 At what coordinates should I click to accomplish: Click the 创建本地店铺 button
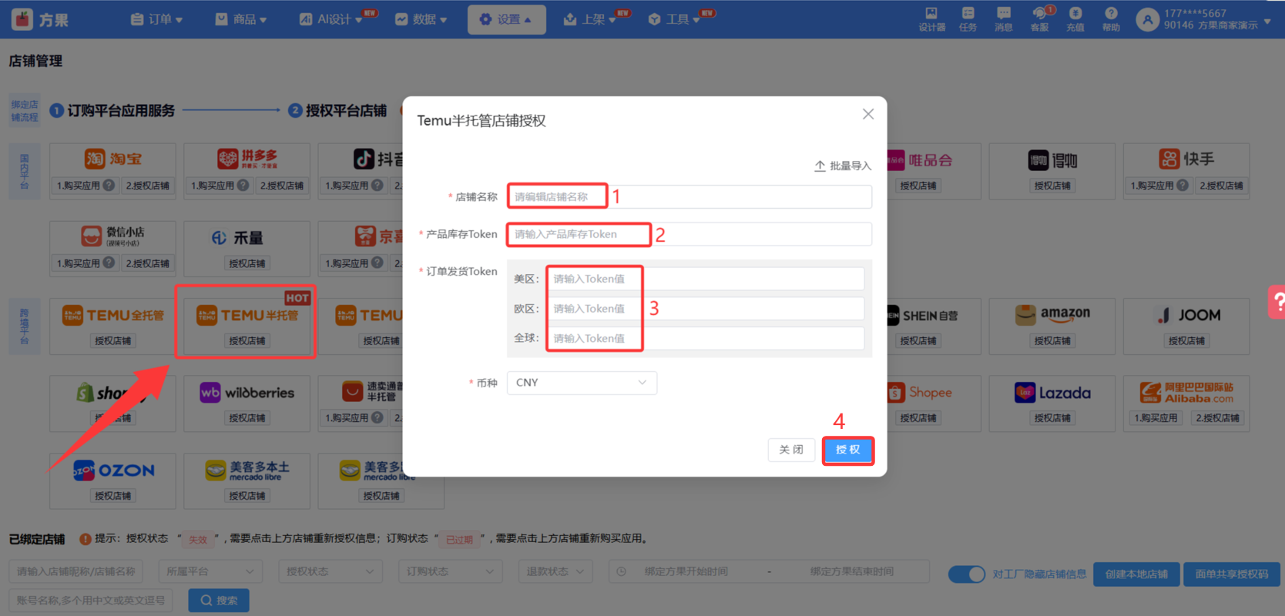[x=1136, y=574]
